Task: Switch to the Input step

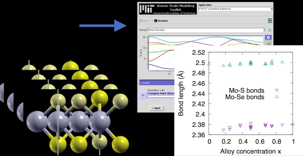Action: click(144, 21)
